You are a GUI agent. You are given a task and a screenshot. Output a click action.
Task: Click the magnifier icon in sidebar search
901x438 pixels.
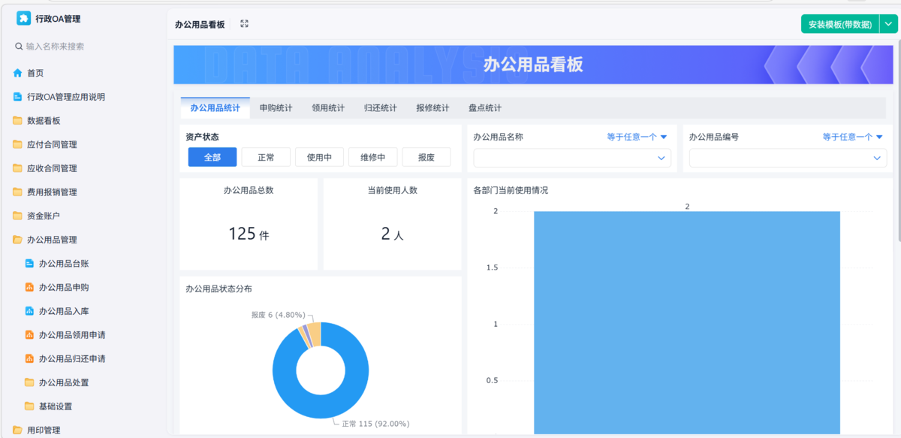click(x=17, y=47)
